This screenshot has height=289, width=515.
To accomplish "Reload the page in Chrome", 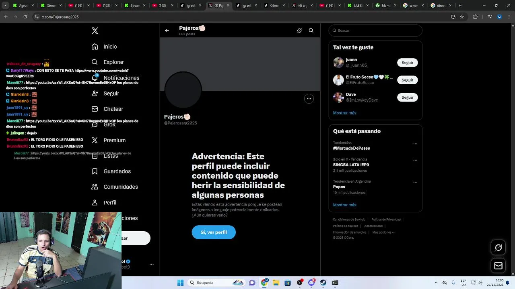I will (25, 17).
